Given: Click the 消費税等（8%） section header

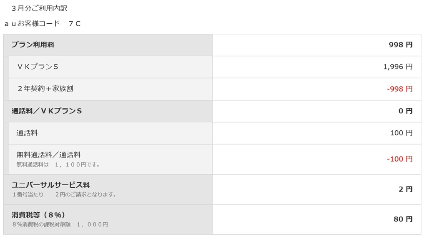Looking at the screenshot, I should 38,215.
